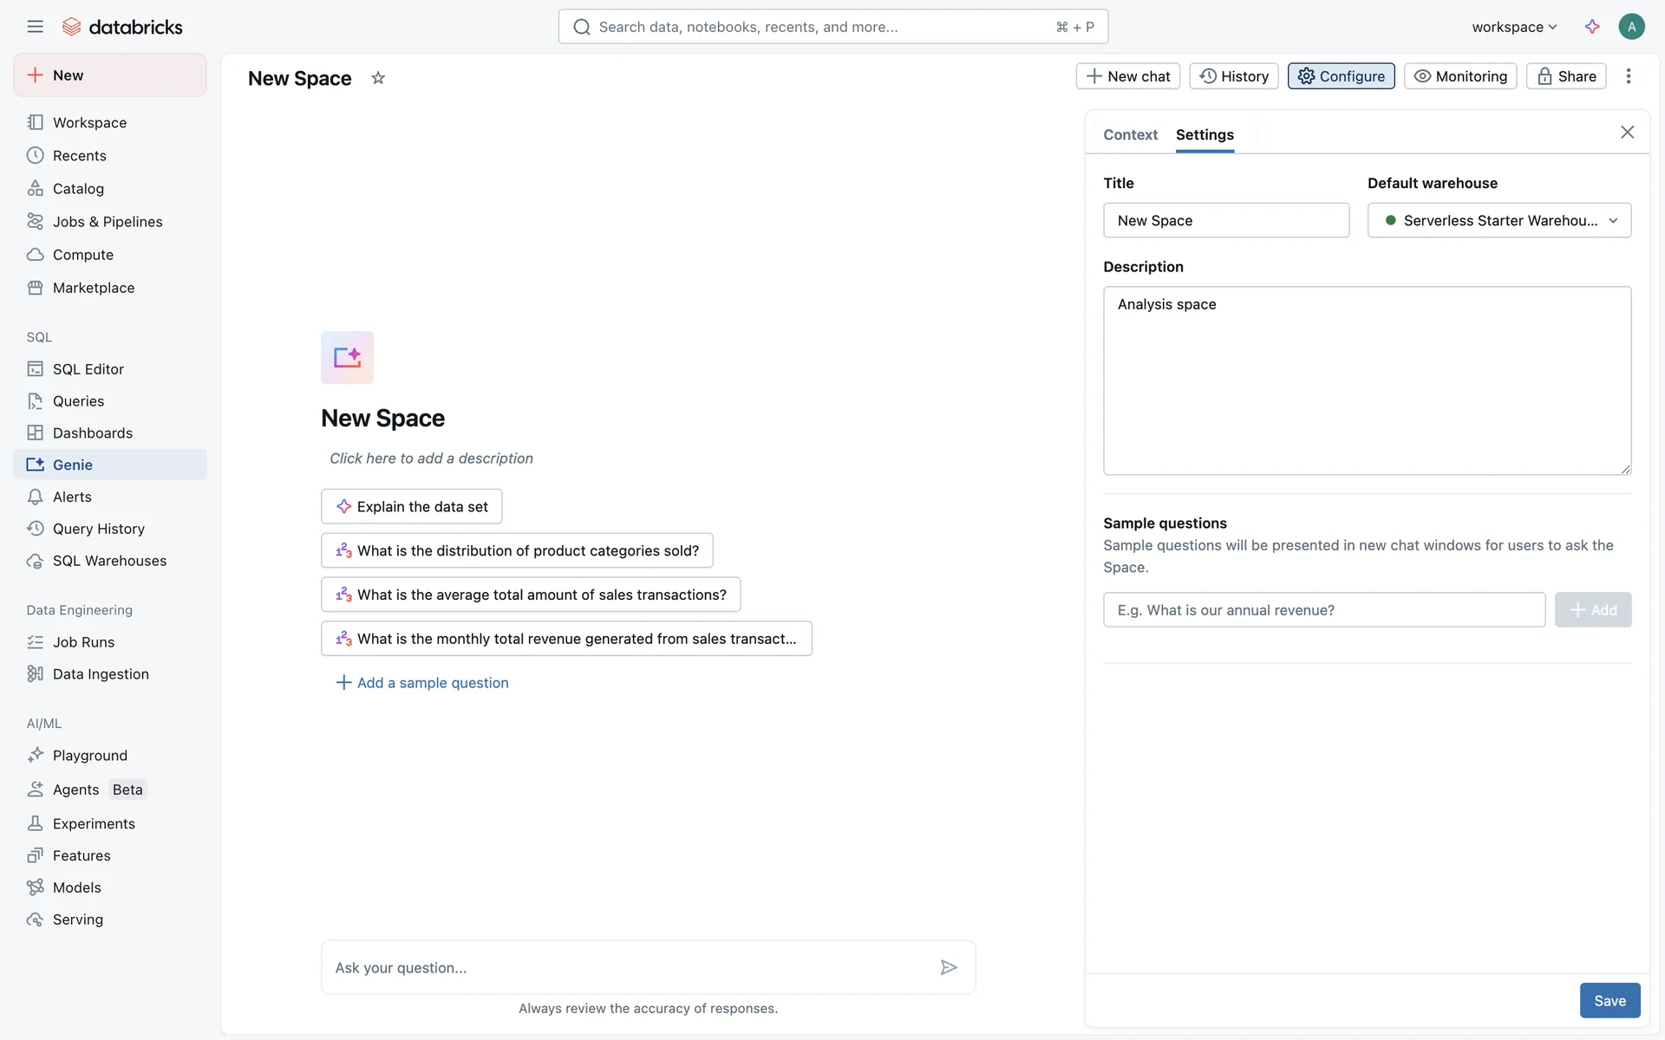Screen dimensions: 1665x1040
Task: Open Genie in the sidebar
Action: pos(73,465)
